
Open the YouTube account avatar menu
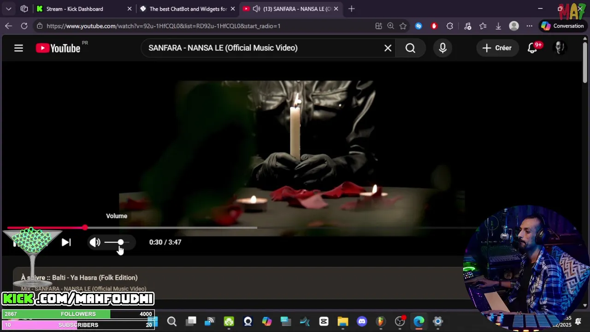coord(560,48)
